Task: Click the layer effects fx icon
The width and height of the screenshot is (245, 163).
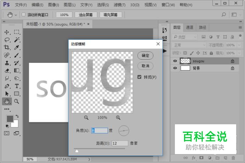Action: 194,158
